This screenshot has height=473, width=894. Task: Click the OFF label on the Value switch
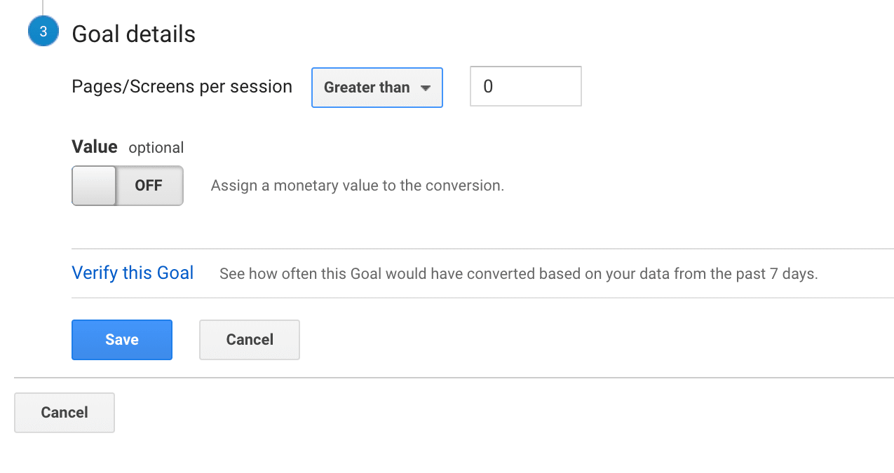149,186
